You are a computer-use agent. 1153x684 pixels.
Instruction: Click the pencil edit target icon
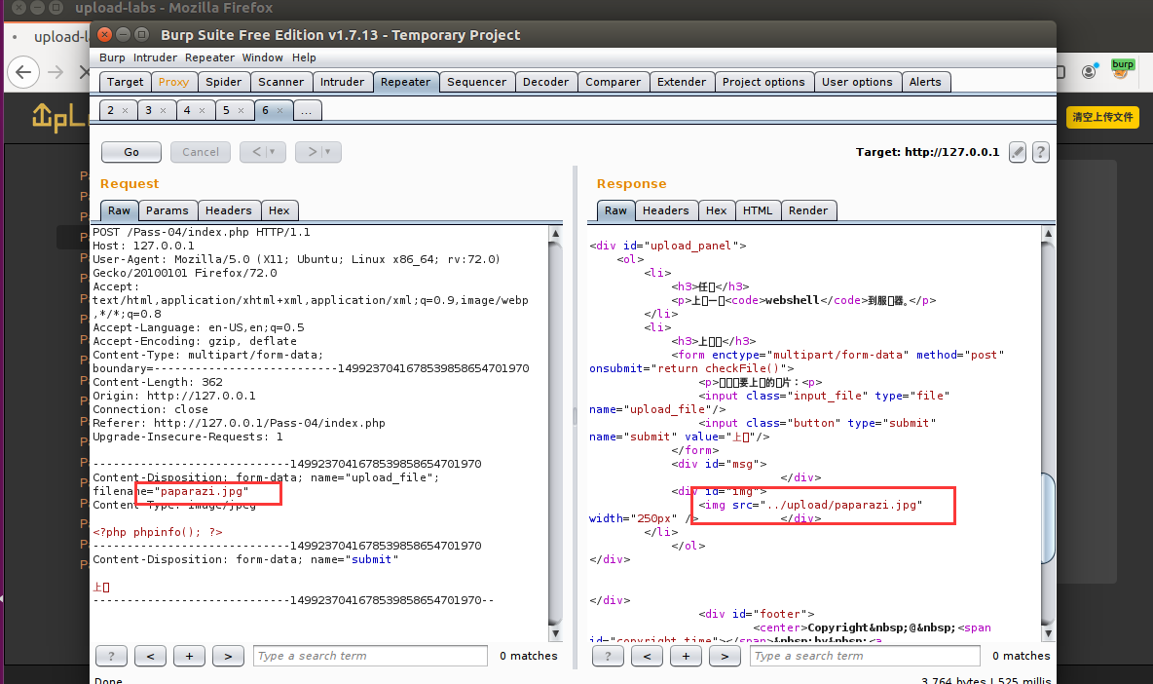tap(1017, 152)
